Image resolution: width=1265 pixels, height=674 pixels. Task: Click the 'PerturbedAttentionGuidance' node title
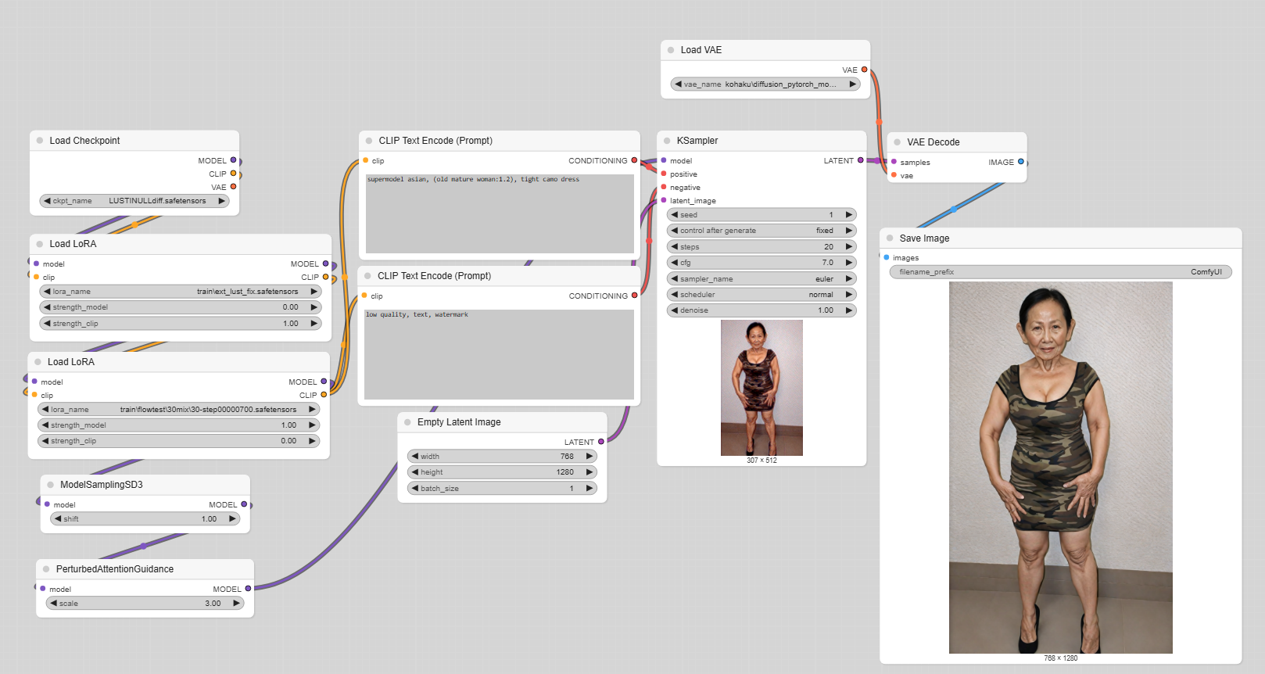pos(115,569)
